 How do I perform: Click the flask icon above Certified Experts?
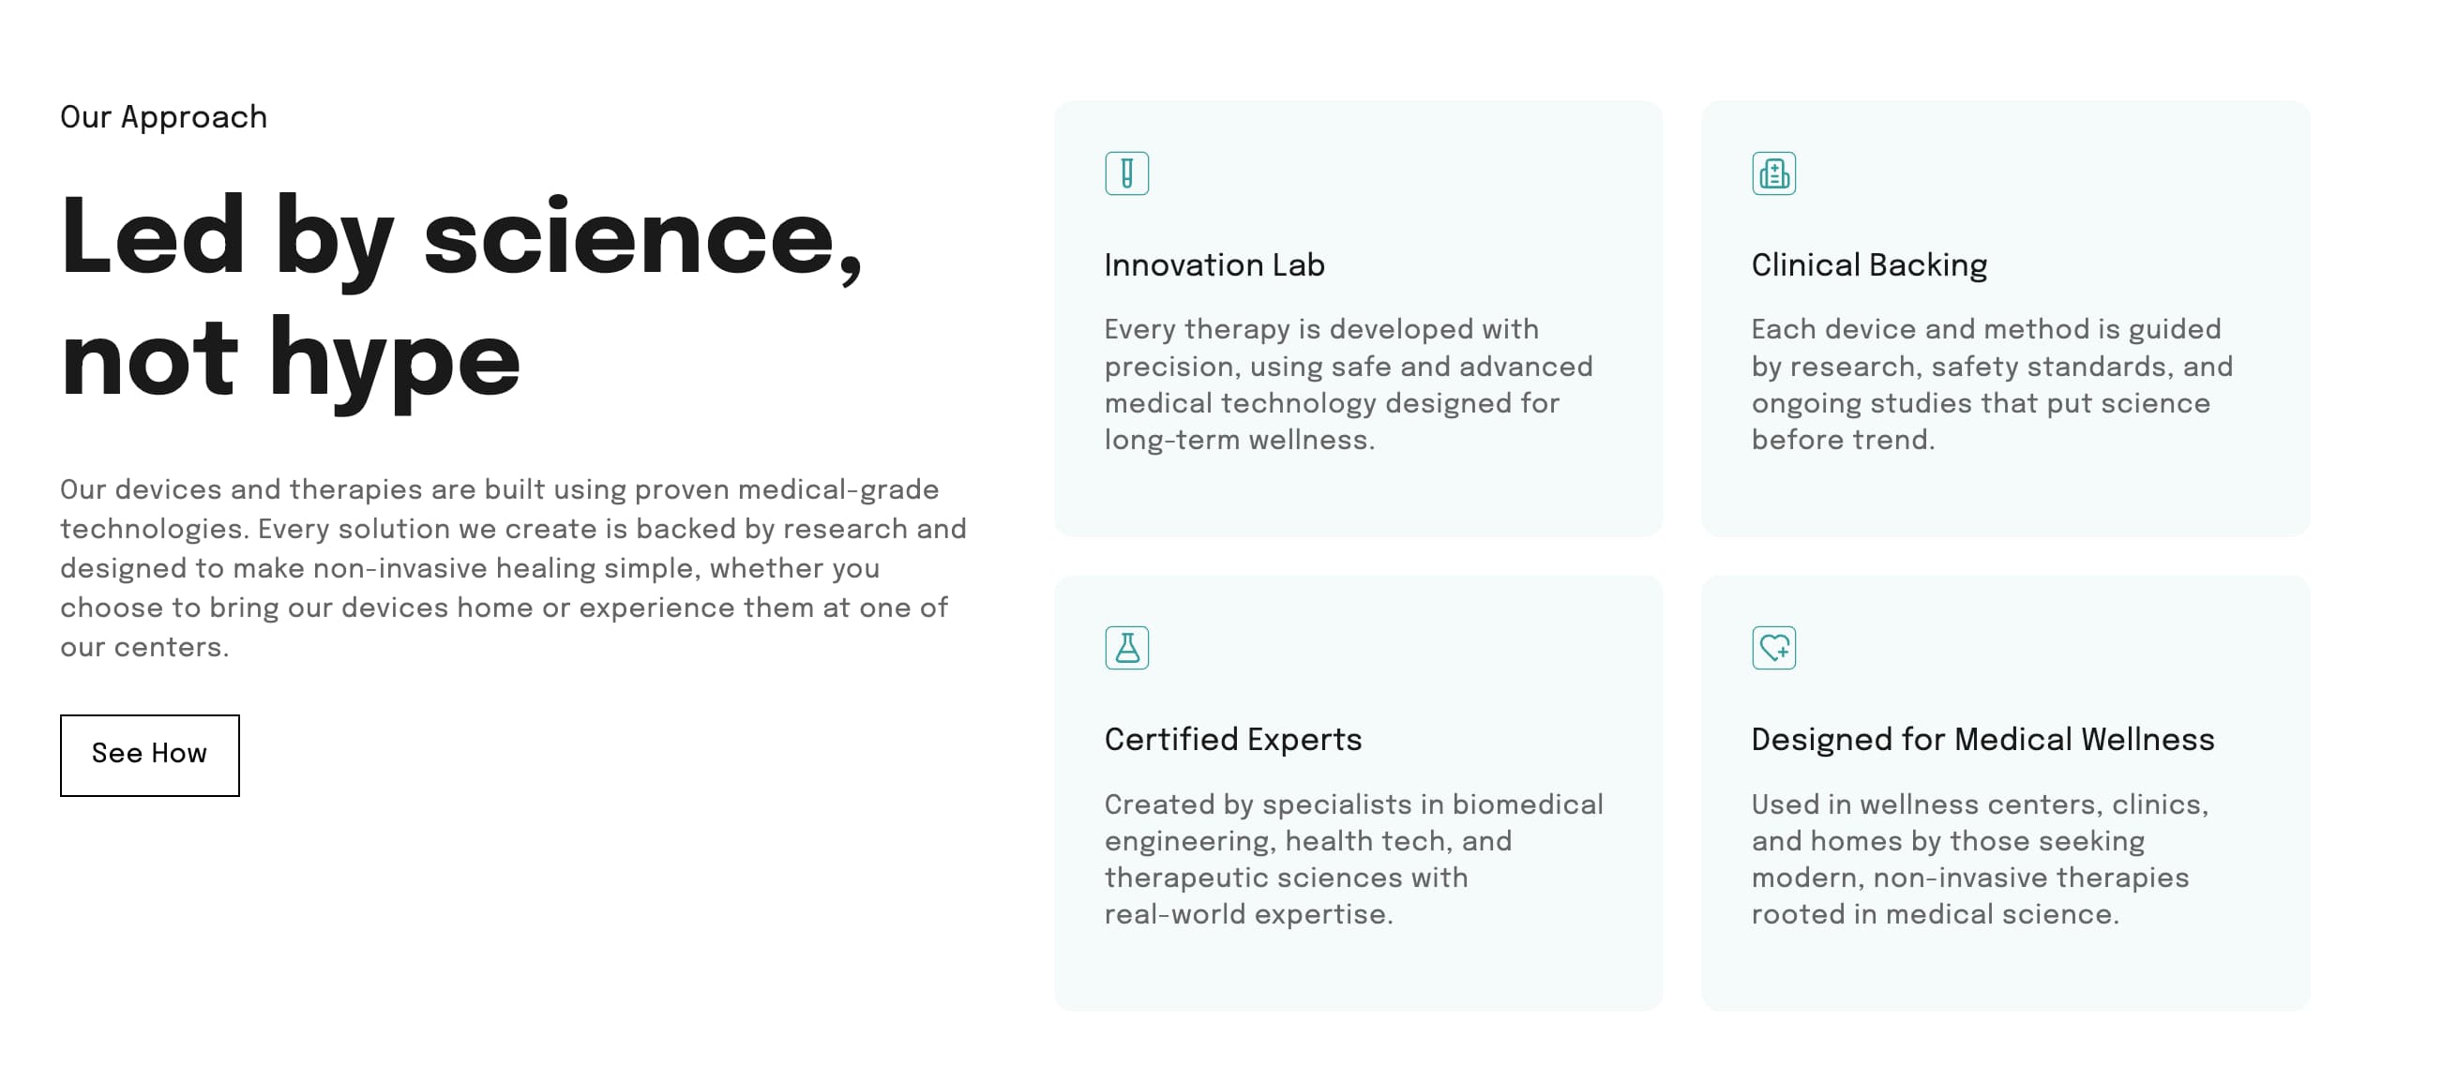1126,648
